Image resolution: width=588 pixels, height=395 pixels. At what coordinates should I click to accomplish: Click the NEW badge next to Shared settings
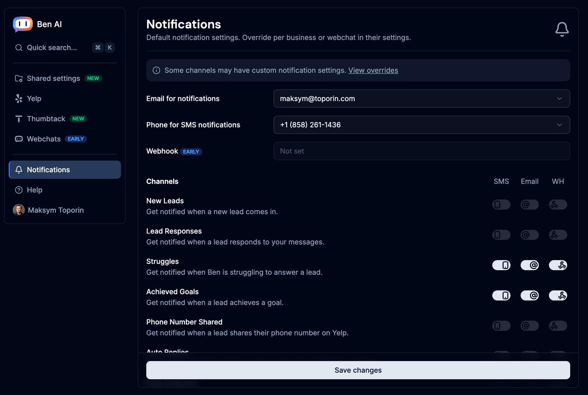click(x=93, y=78)
